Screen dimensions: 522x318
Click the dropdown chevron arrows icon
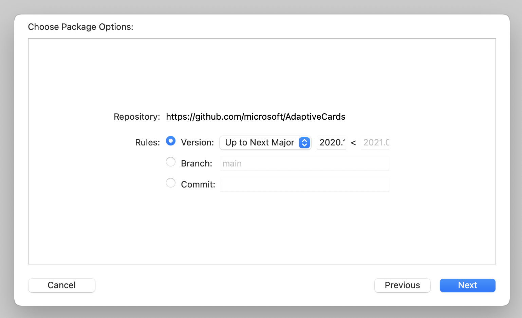point(304,142)
